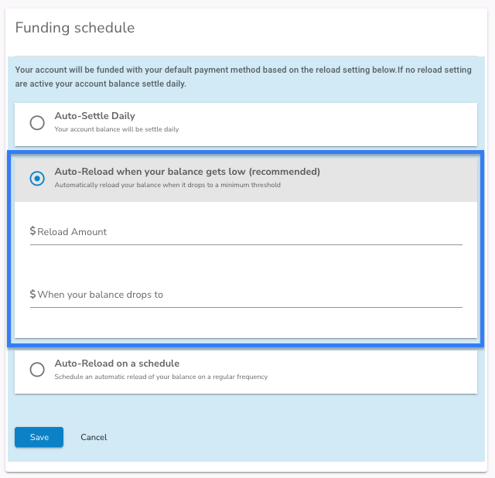Click the Auto-Settle Daily description text
Screen dimensions: 495x478
pos(117,129)
